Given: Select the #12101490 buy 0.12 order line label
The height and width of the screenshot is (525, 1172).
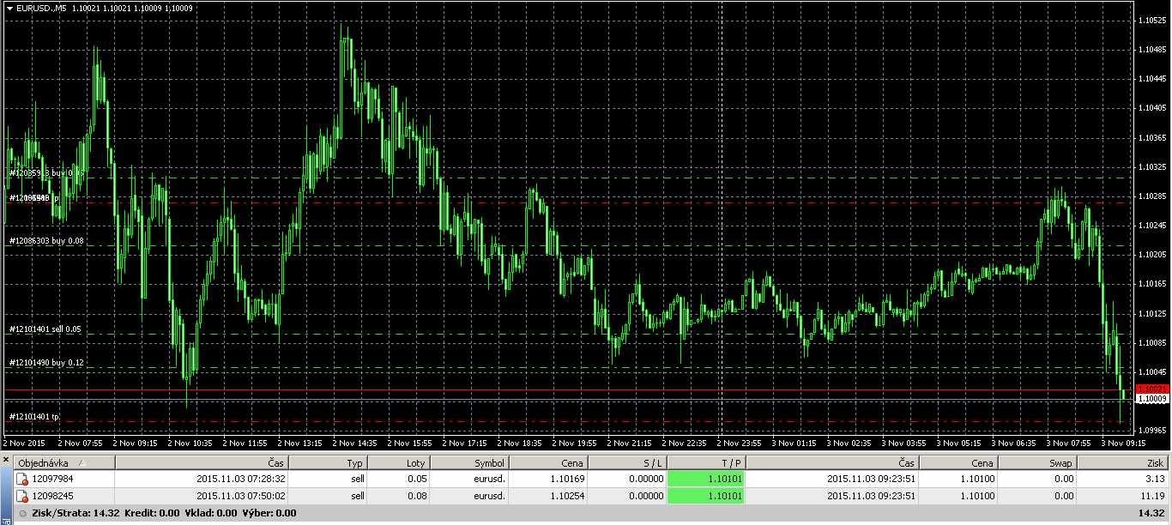Looking at the screenshot, I should point(46,363).
